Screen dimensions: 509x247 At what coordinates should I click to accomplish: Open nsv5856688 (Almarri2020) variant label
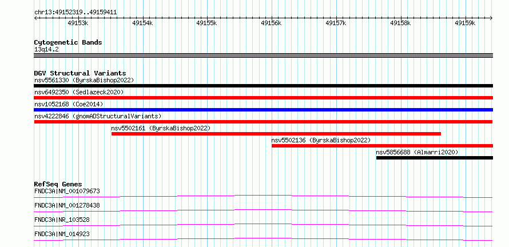(417, 152)
